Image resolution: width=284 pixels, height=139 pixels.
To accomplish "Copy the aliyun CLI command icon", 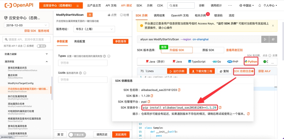I will click(273, 39).
